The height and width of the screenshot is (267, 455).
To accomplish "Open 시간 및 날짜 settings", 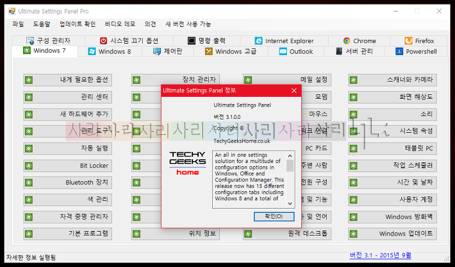I will coord(392,182).
